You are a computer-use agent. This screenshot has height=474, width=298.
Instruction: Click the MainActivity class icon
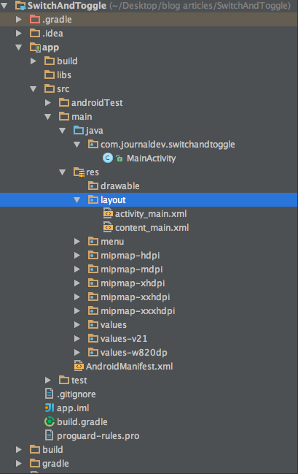point(108,158)
